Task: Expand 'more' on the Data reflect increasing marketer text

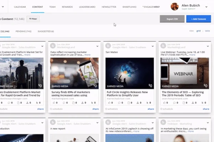Action: click(87, 55)
